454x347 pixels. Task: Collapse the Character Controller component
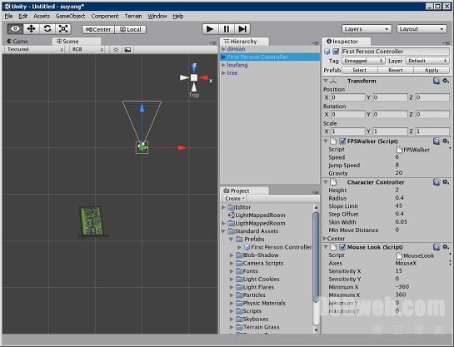326,182
